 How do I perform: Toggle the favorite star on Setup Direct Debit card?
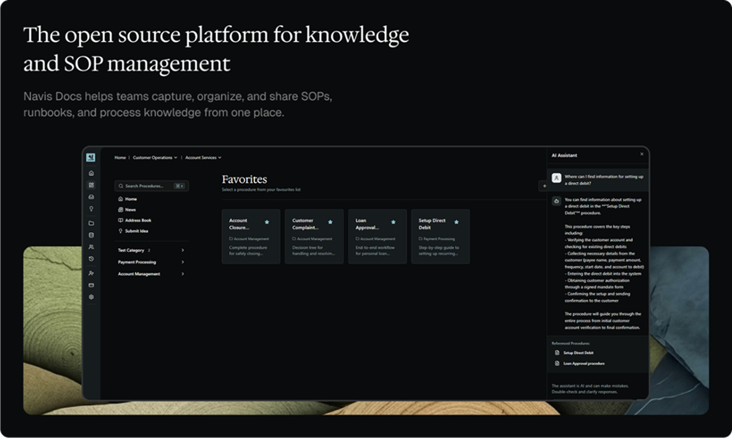coord(457,222)
